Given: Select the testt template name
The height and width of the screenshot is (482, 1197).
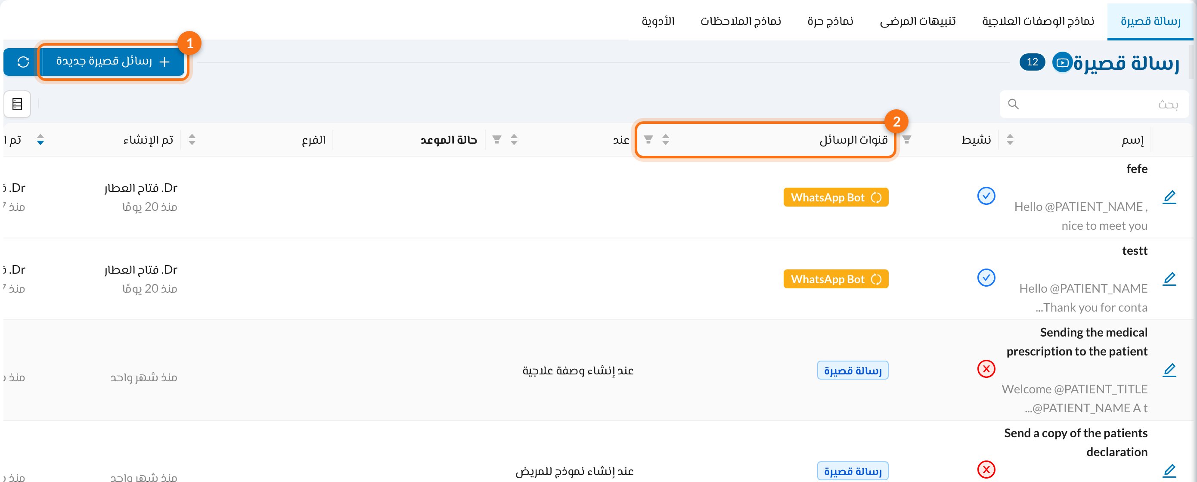Looking at the screenshot, I should pos(1135,251).
